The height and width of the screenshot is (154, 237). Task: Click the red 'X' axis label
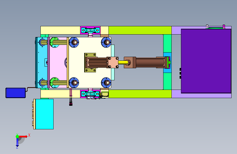click(29, 135)
